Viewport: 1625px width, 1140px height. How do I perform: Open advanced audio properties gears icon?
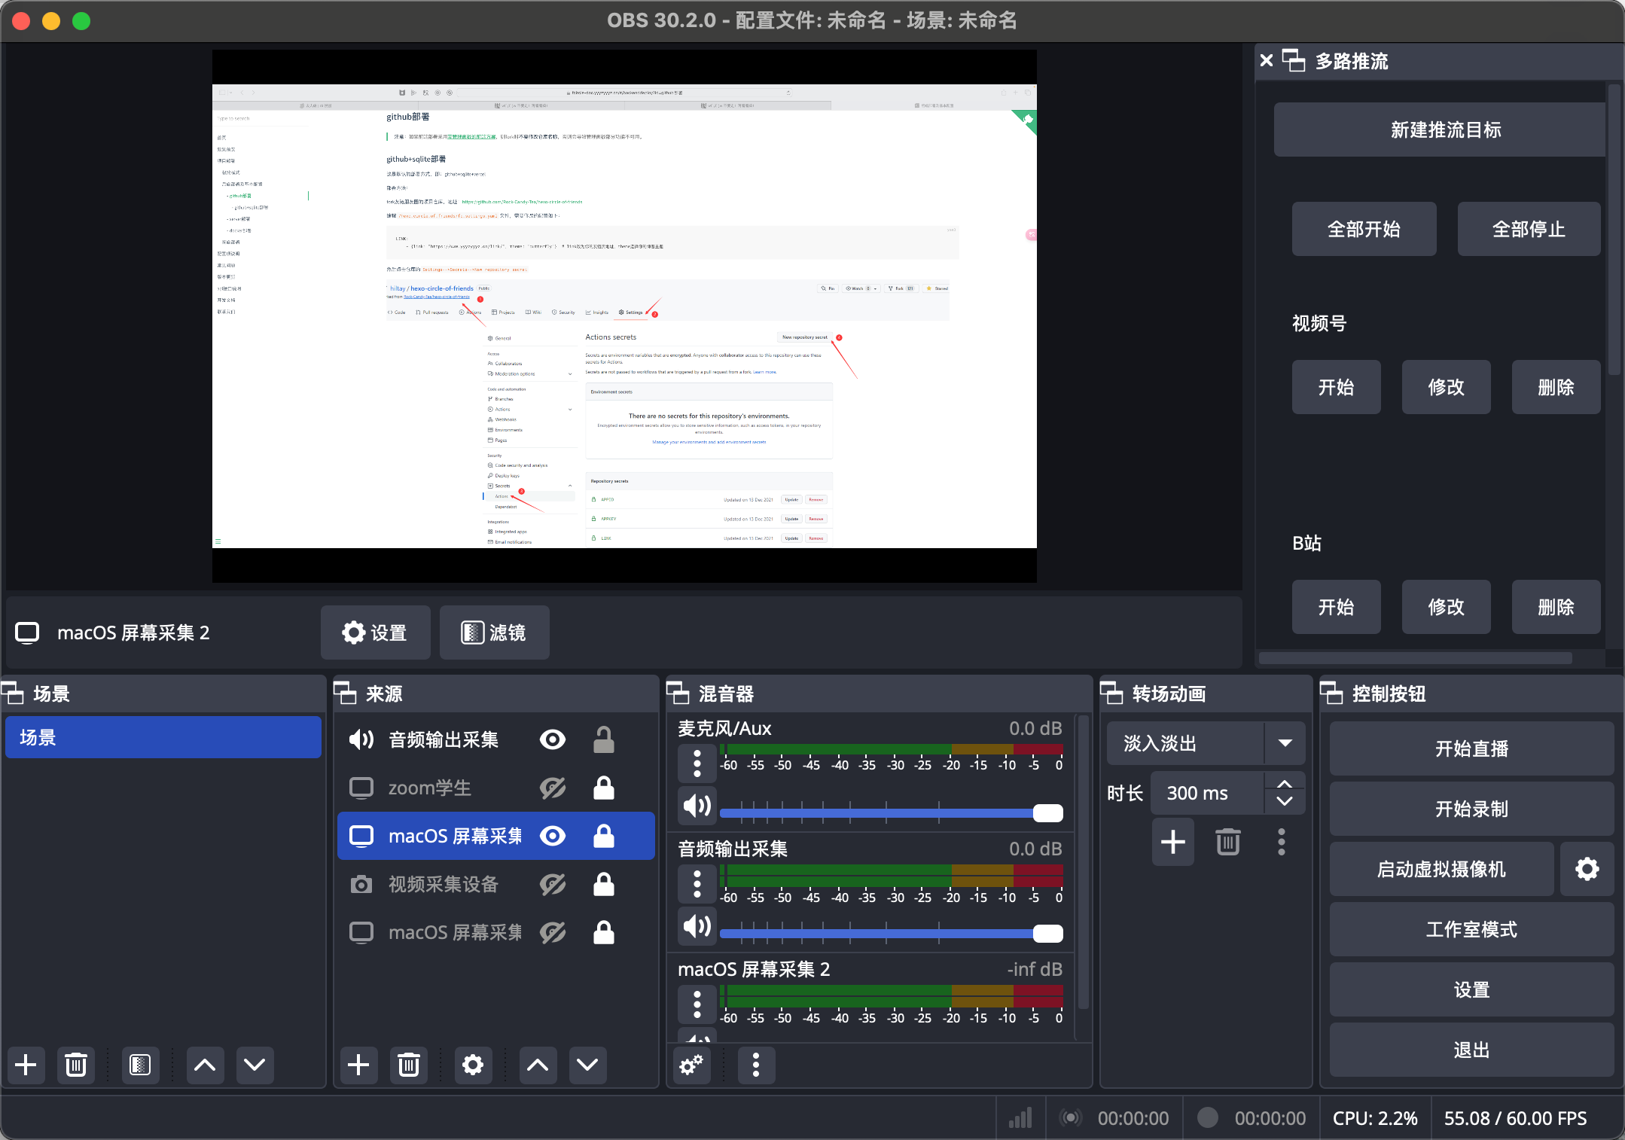(x=691, y=1065)
